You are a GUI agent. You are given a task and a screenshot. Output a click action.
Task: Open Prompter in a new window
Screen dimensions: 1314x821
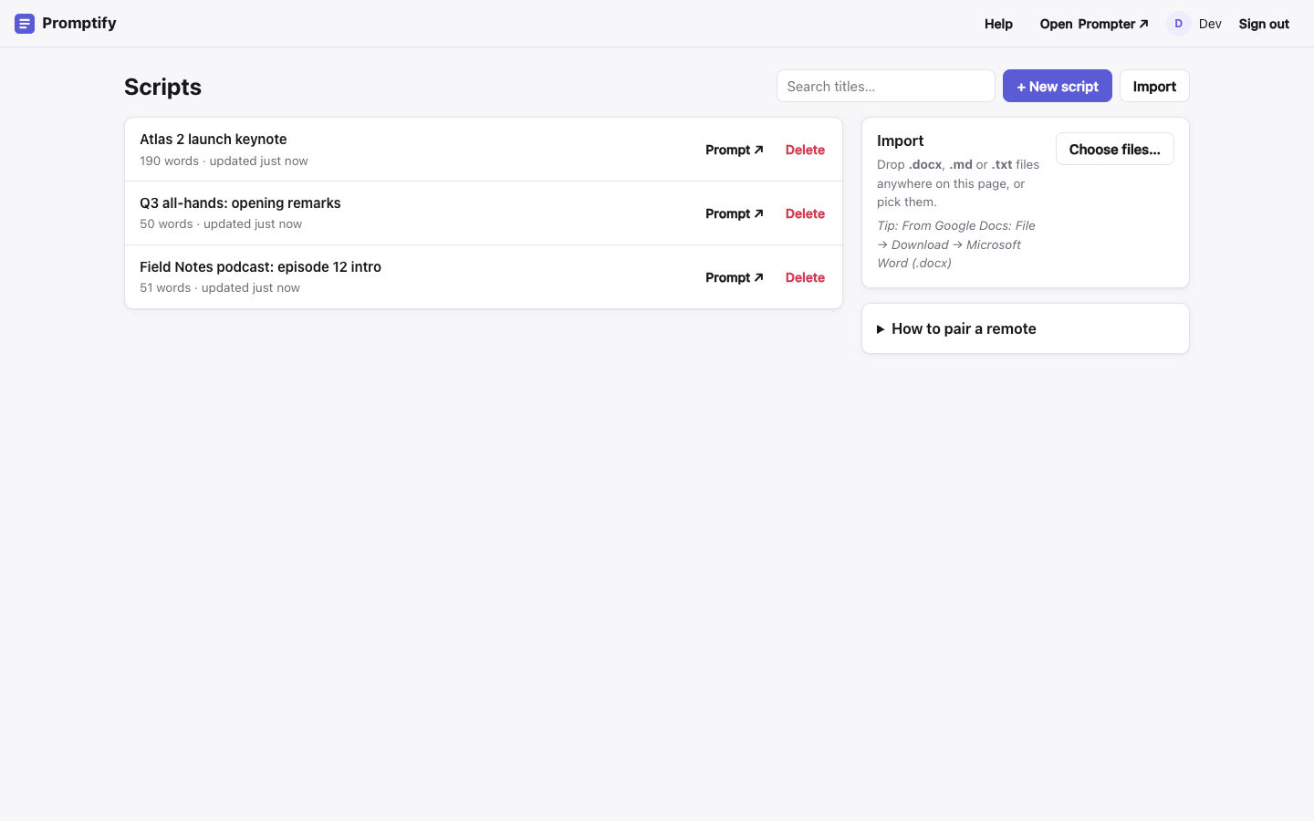(1094, 24)
